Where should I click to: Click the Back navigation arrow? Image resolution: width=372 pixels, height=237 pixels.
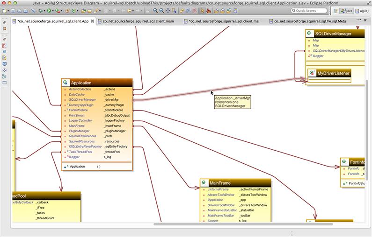tap(129, 11)
